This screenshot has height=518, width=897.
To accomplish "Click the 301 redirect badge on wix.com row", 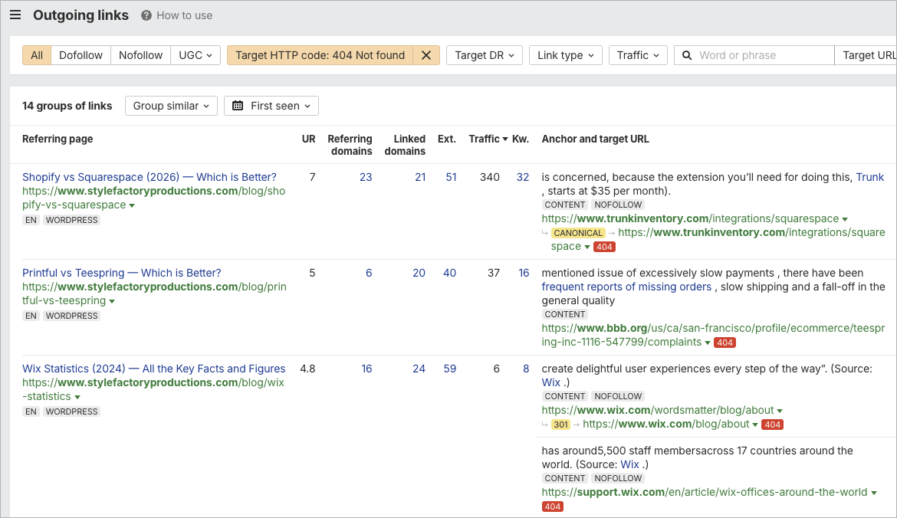I will [560, 424].
